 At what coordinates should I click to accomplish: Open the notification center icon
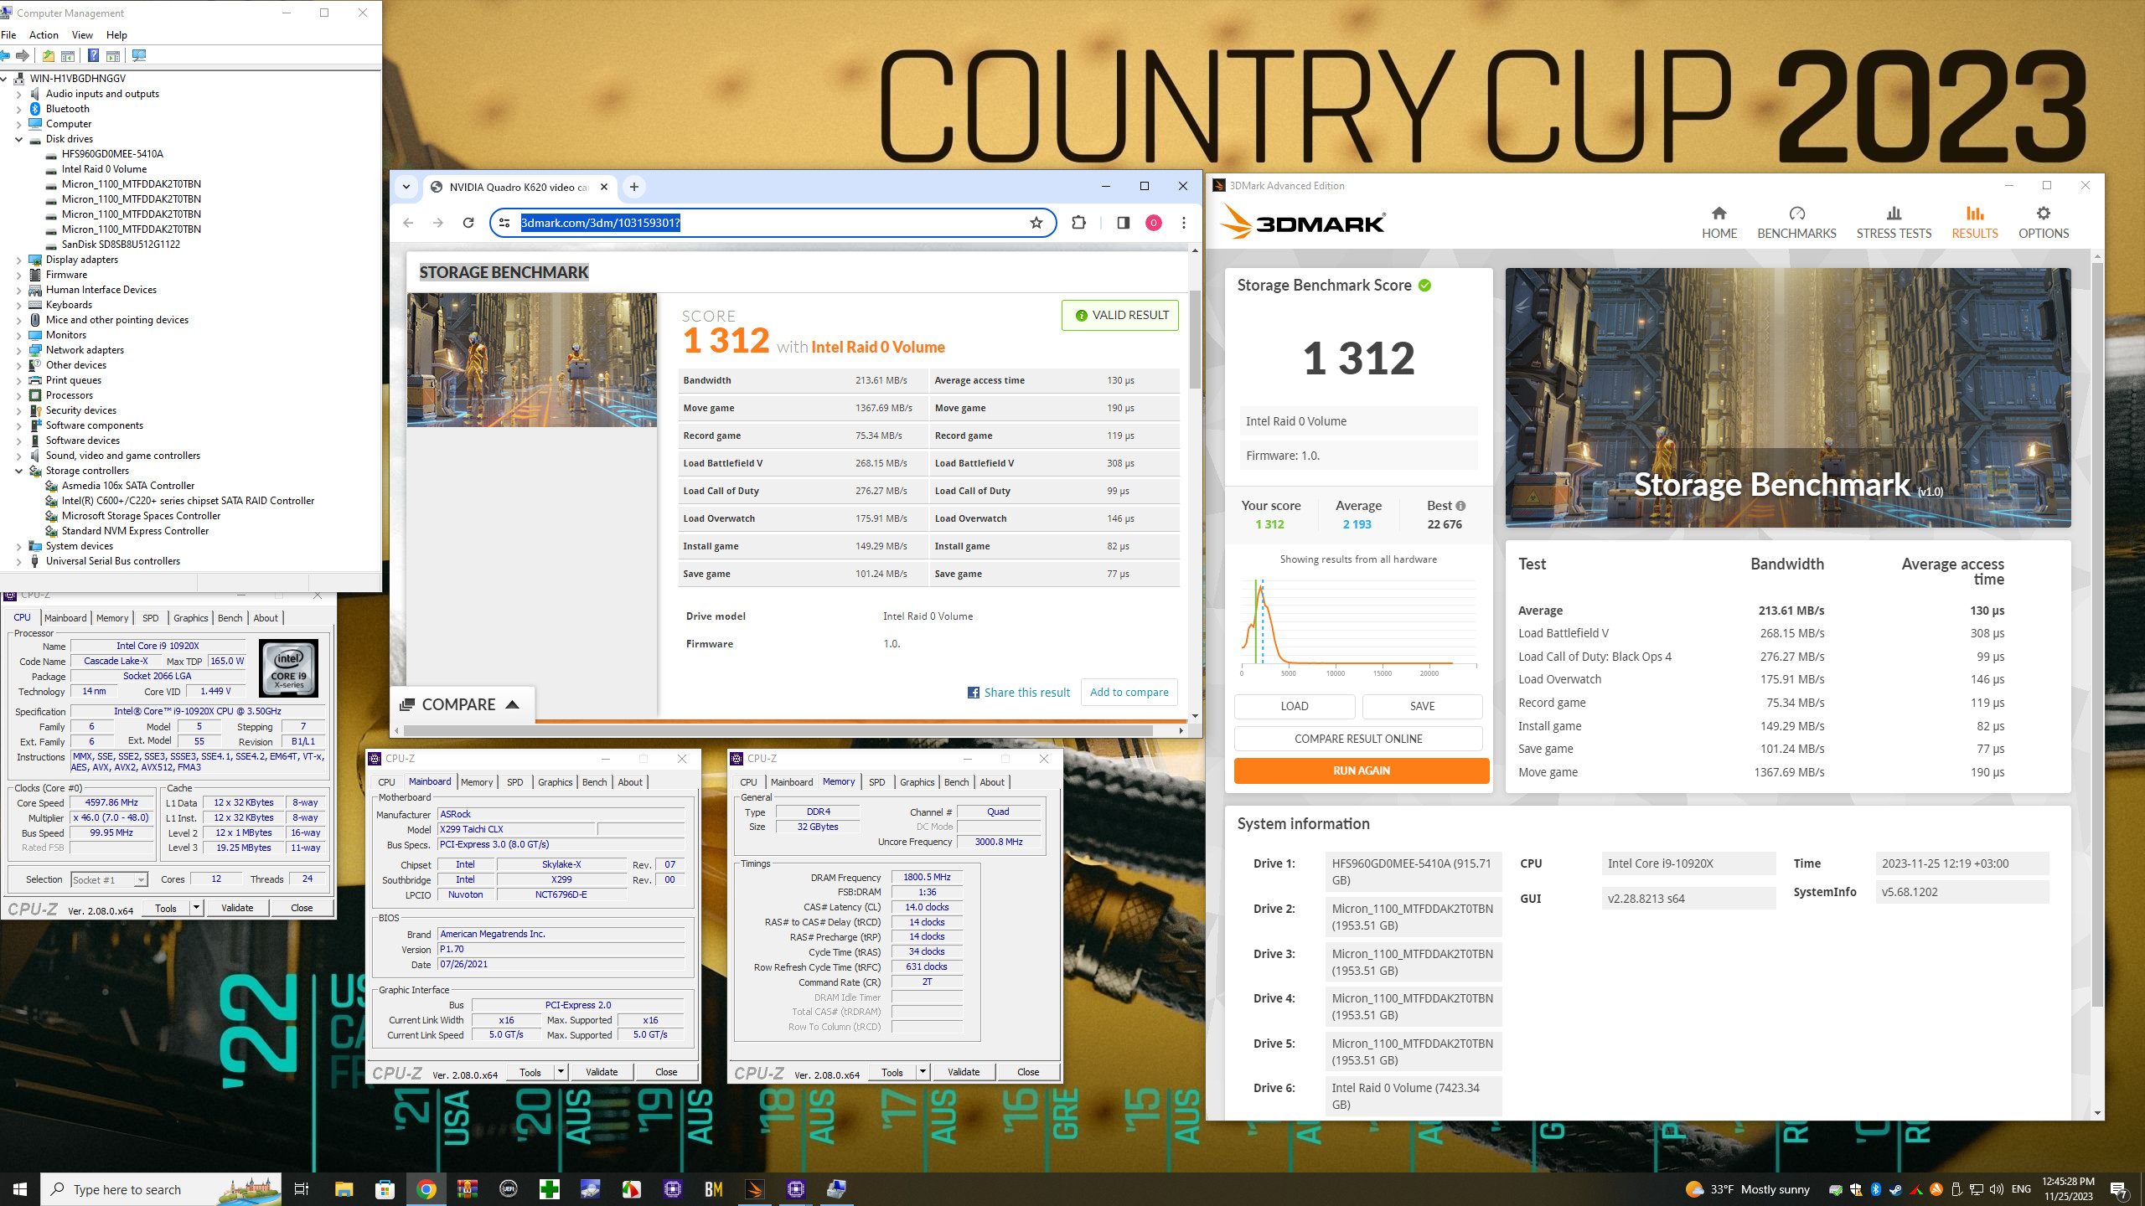tap(2118, 1189)
